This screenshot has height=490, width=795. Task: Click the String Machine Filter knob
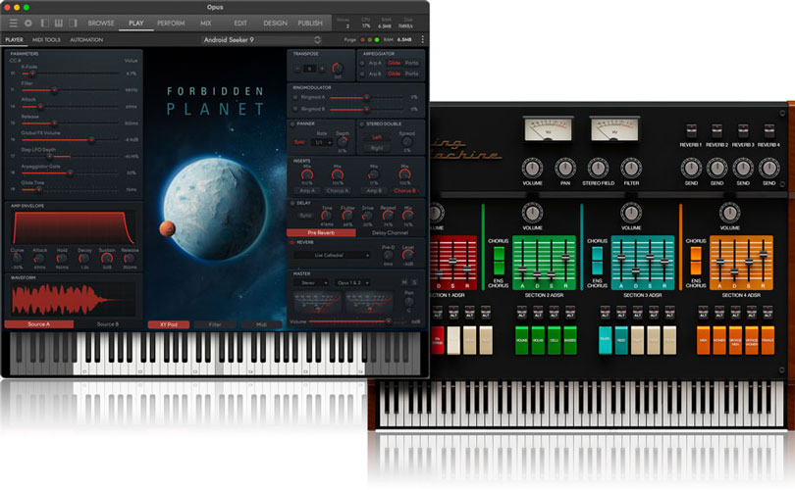coord(631,168)
